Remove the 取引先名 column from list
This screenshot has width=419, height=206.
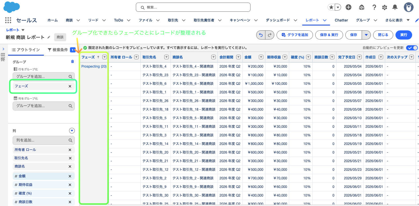(x=70, y=158)
